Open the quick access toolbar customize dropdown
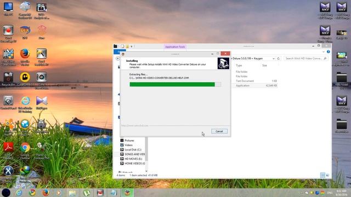This screenshot has width=351, height=197. [132, 47]
